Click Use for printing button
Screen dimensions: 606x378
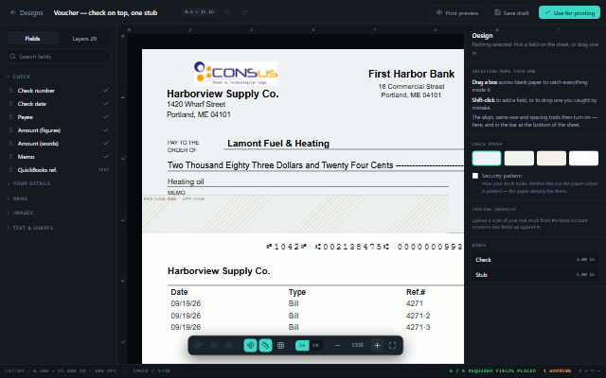tap(569, 12)
